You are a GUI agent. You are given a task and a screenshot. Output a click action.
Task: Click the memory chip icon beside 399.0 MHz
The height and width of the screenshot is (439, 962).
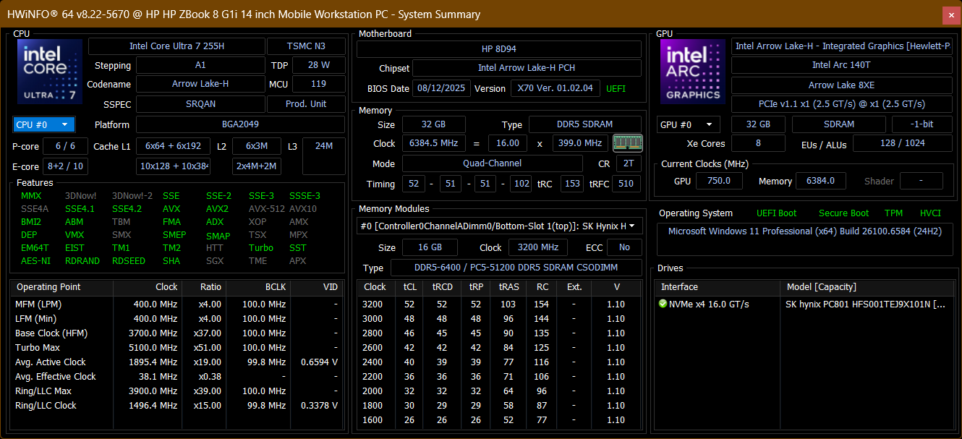pos(627,142)
